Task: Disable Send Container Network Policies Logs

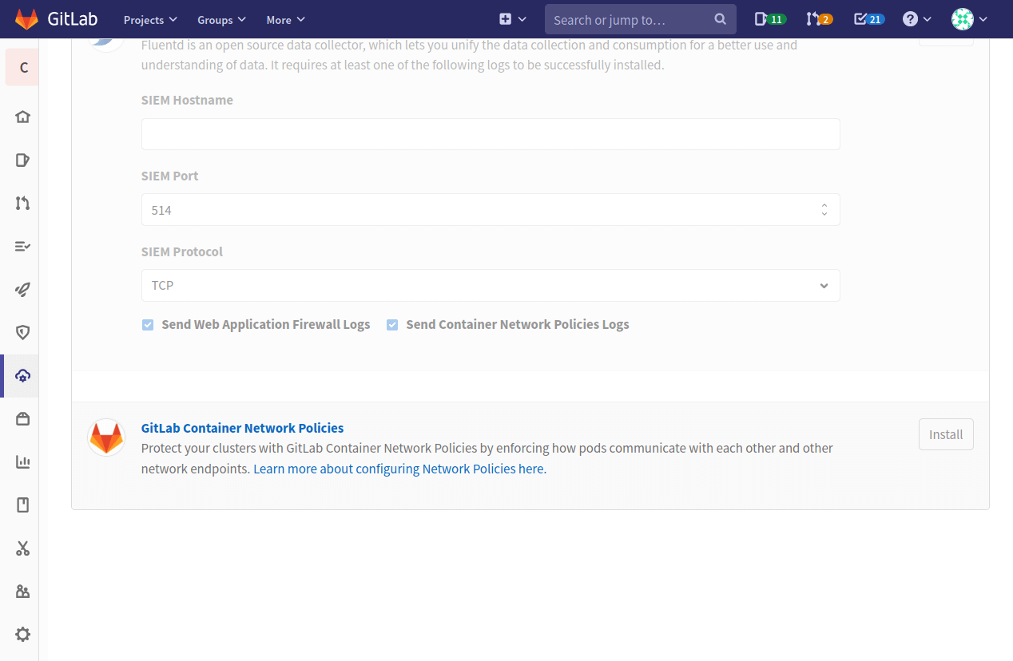Action: pyautogui.click(x=392, y=325)
